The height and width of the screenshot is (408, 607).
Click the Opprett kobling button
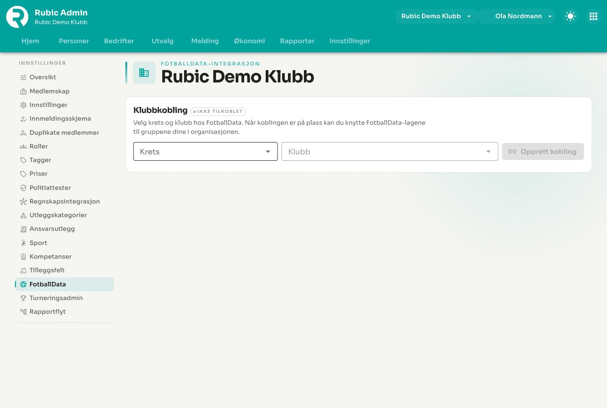point(543,152)
